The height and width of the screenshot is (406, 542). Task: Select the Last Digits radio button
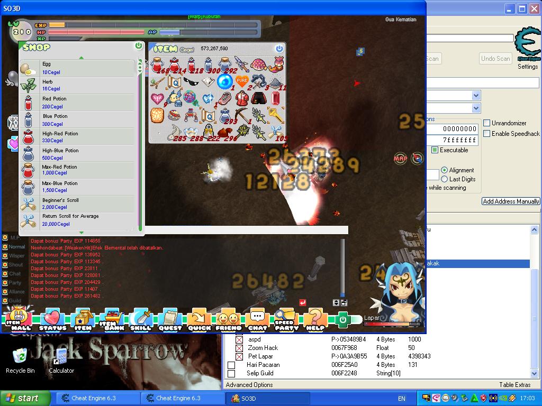[x=445, y=179]
